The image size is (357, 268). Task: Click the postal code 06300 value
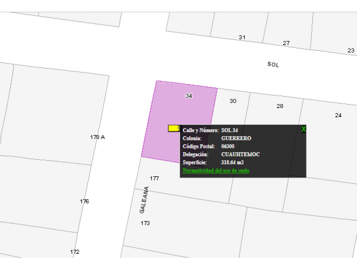click(x=228, y=146)
